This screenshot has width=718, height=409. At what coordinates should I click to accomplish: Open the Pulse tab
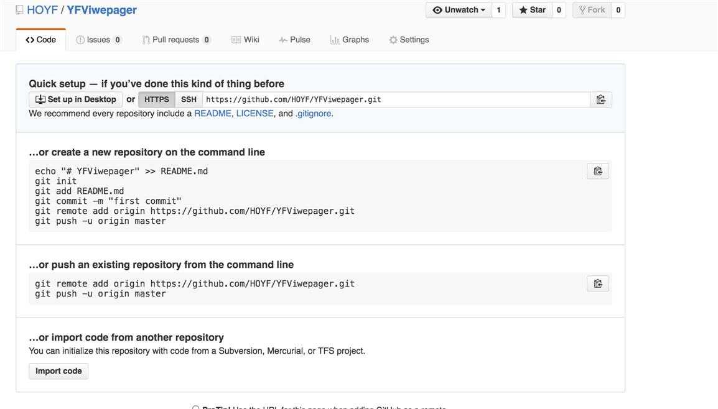pos(294,40)
